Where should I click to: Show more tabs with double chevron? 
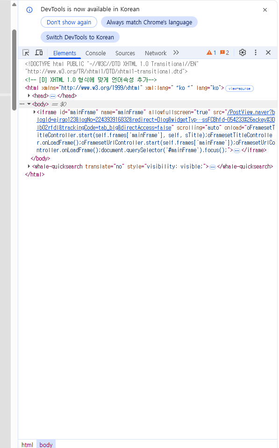176,52
